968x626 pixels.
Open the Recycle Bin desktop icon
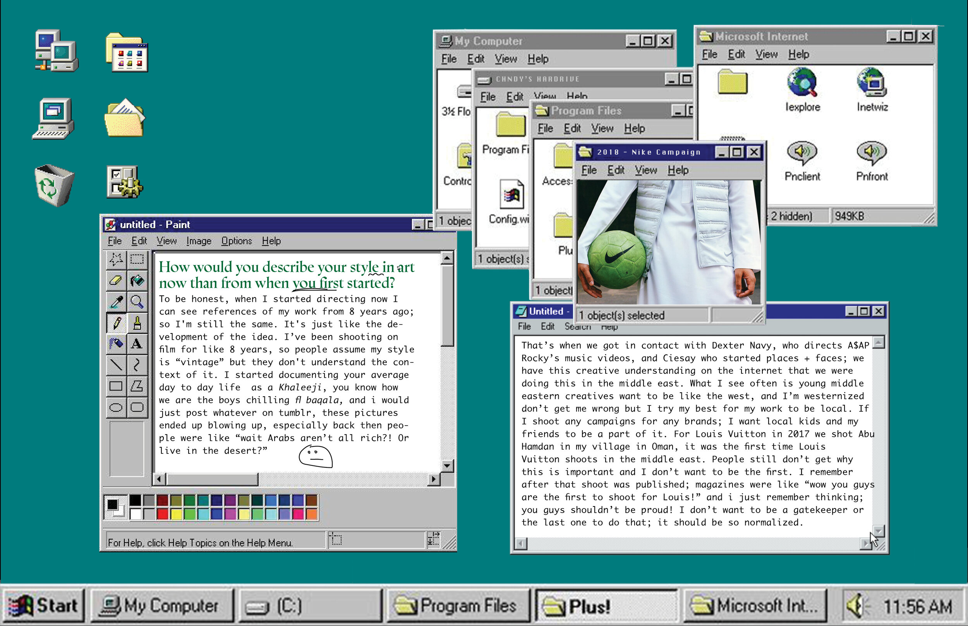coord(54,185)
